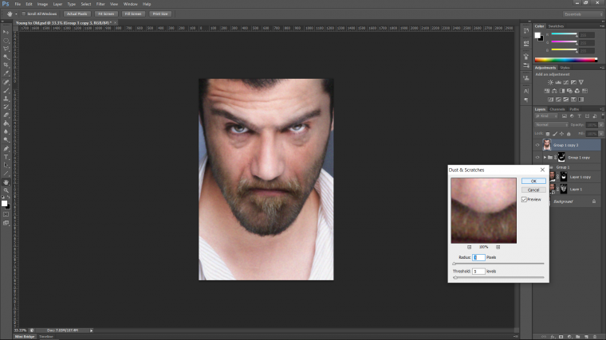This screenshot has width=606, height=340.
Task: Select the Hand tool in toolbox
Action: tap(6, 182)
